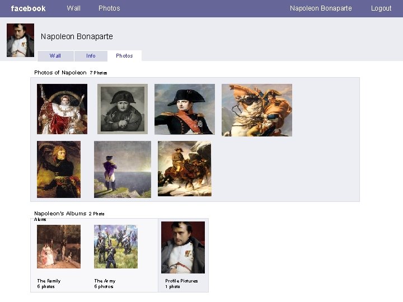Open the coronation throne portrait photo
403x302 pixels.
pos(62,109)
